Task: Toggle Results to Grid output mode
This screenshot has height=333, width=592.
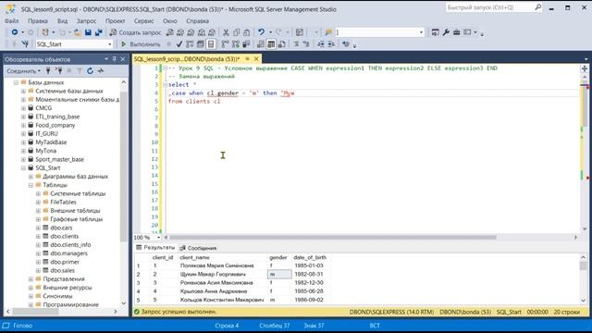Action: (271, 44)
